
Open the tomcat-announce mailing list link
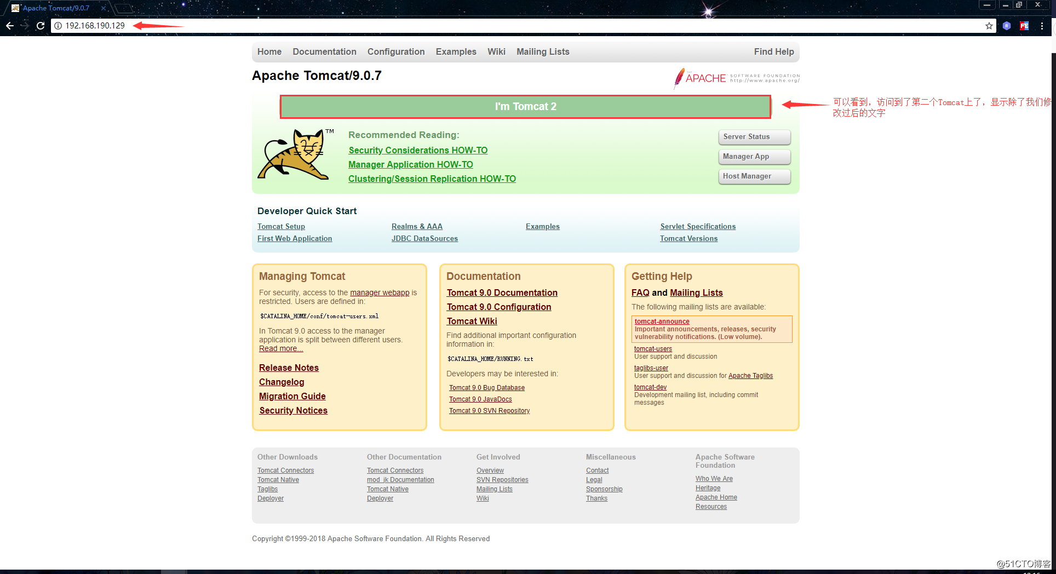tap(662, 322)
